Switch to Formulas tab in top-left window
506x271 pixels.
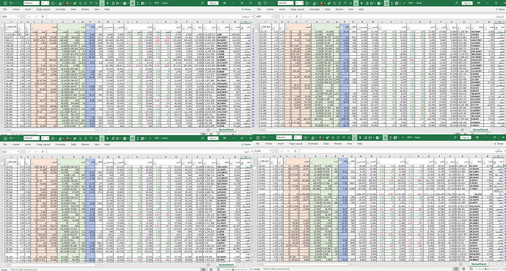[61, 10]
